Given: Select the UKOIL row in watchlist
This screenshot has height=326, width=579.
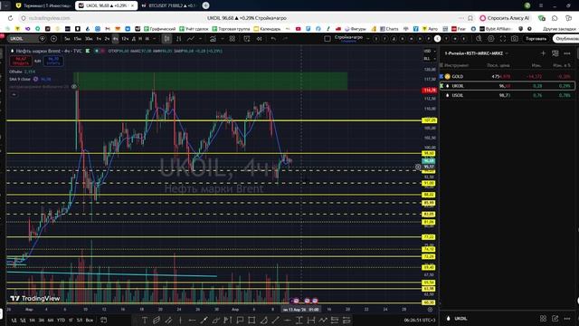Looking at the screenshot, I should (508, 86).
